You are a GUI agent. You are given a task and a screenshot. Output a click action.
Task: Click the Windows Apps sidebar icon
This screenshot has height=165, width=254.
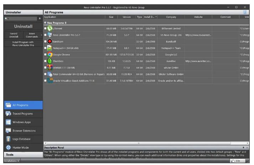[x=8, y=122]
